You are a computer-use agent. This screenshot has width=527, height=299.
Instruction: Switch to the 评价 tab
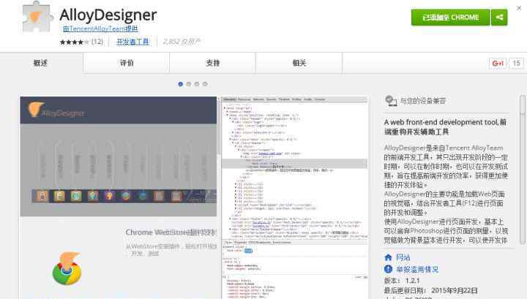click(x=127, y=63)
